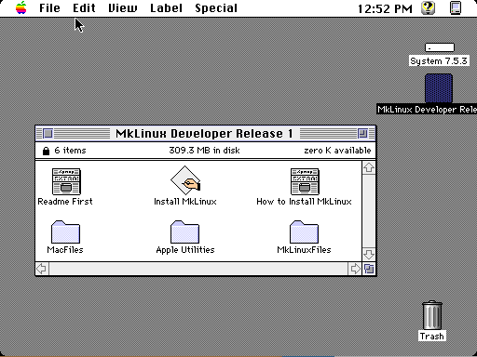
Task: Click the 'MacFiles' folder name
Action: (65, 250)
